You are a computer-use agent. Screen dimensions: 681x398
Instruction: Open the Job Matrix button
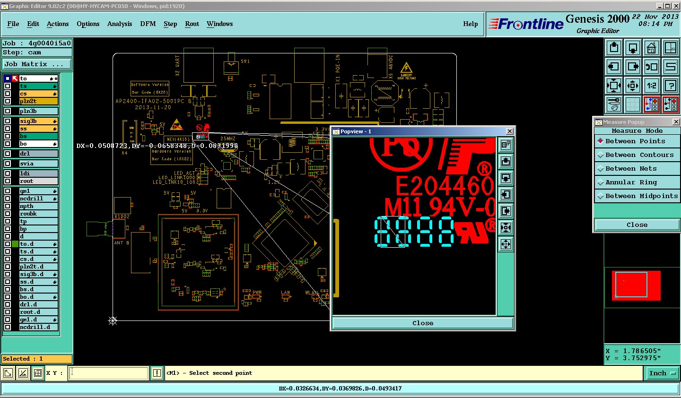click(x=37, y=64)
